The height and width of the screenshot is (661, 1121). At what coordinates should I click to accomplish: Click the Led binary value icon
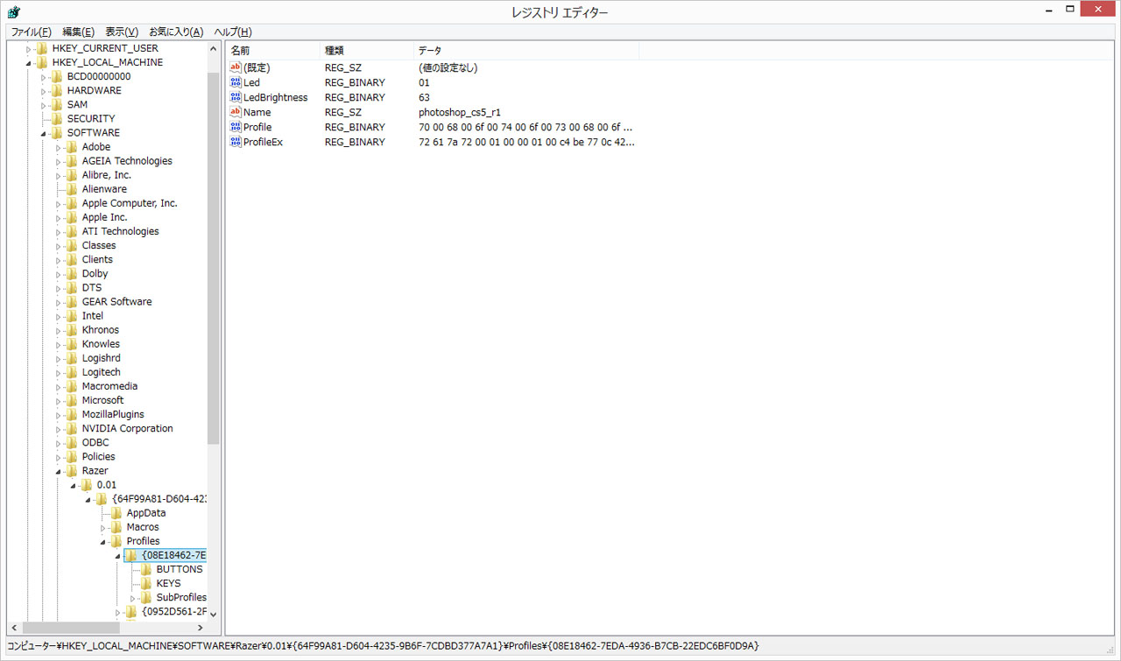point(235,82)
